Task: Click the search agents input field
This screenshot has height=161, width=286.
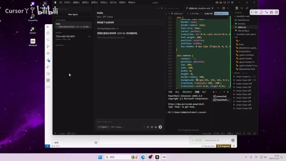Action: pos(73,9)
